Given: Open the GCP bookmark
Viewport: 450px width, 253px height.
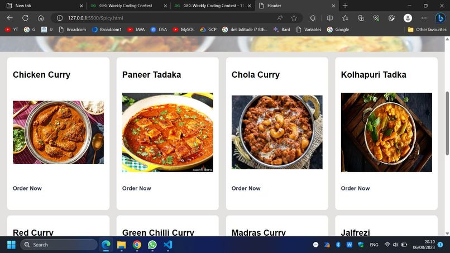Looking at the screenshot, I should pos(208,29).
